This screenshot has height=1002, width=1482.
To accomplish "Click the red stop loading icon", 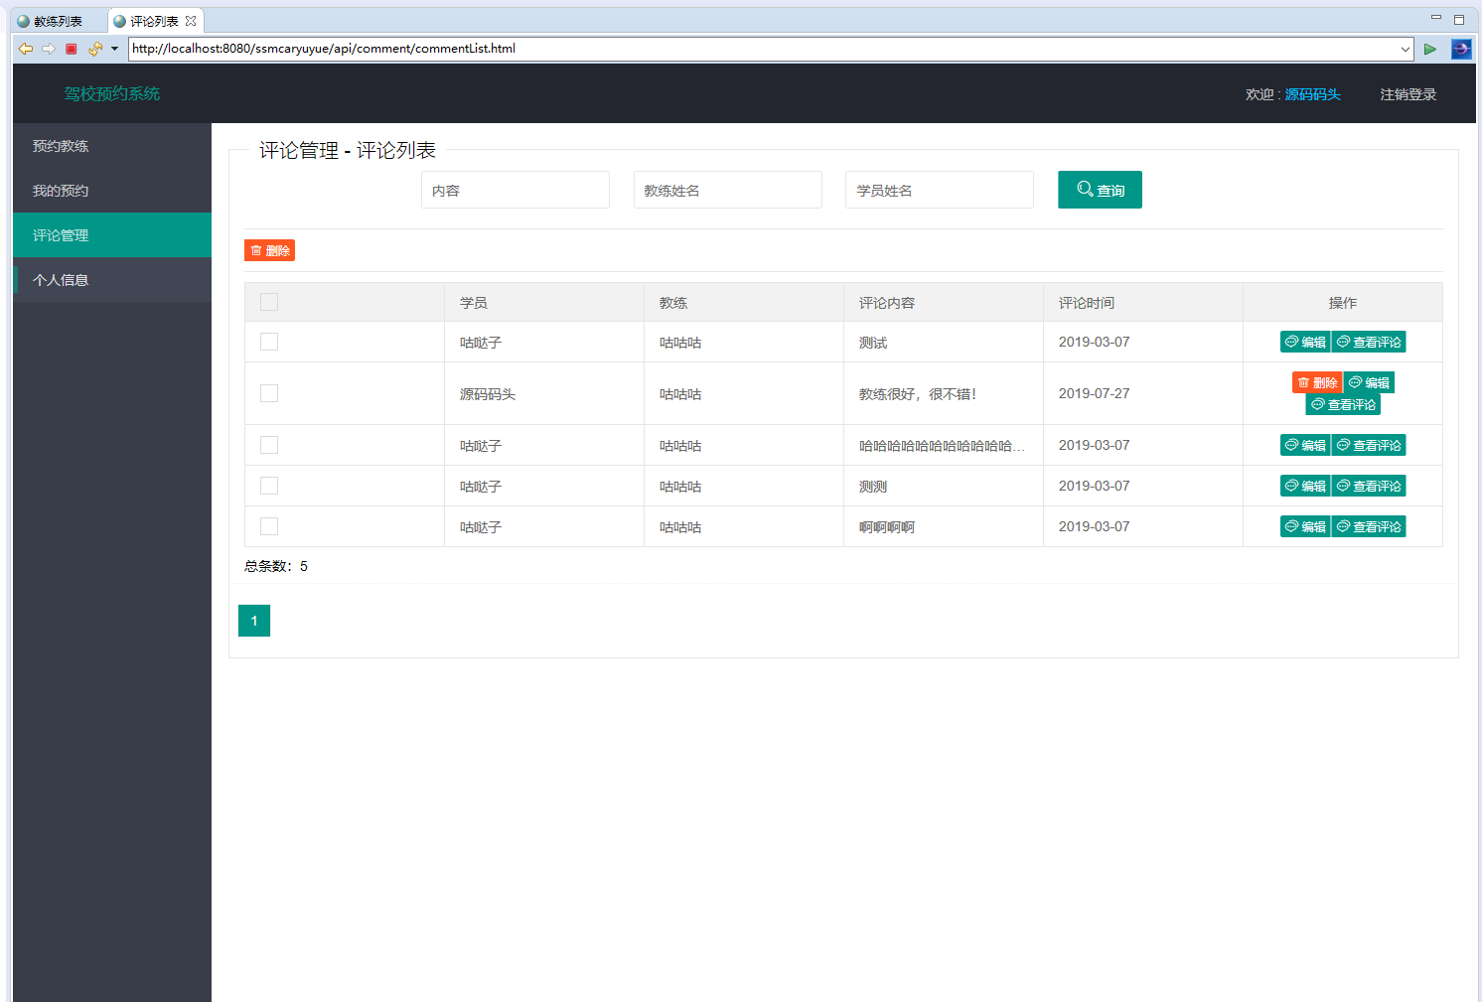I will pos(72,49).
